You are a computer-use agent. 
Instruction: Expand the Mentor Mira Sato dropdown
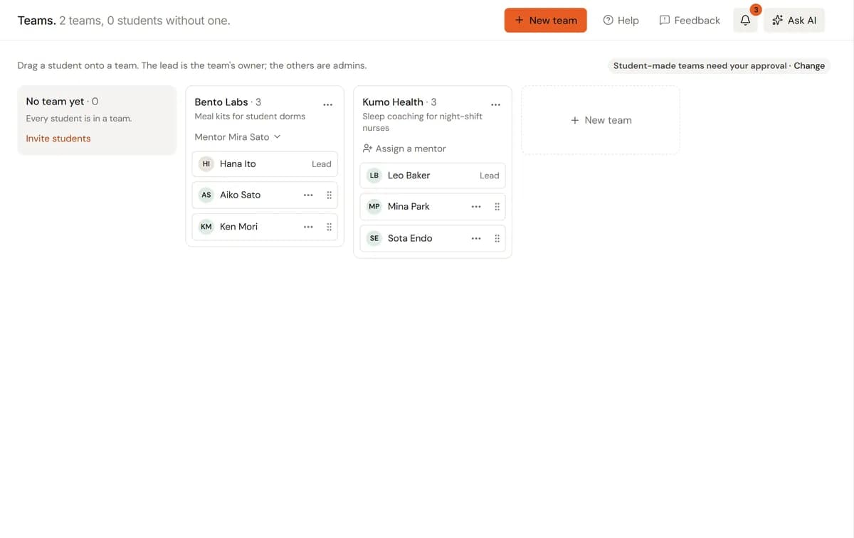238,137
